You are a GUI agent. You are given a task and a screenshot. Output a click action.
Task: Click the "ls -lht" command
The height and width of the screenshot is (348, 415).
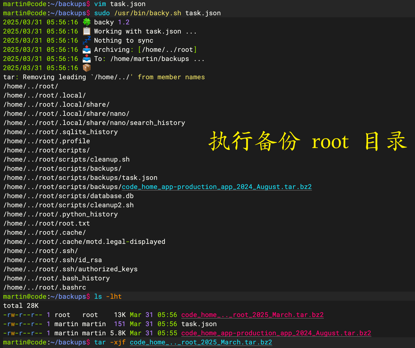coord(108,296)
